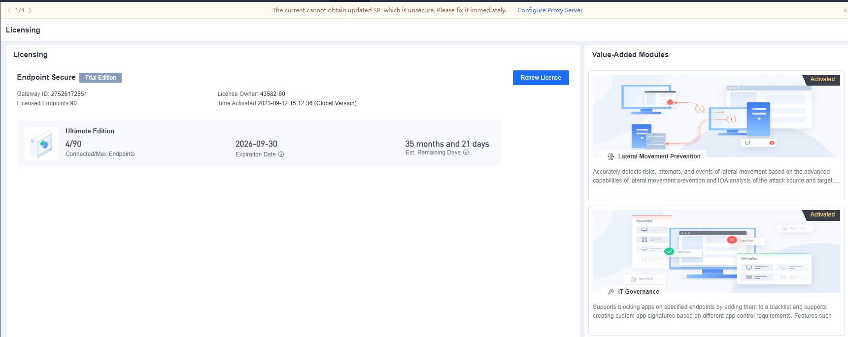The width and height of the screenshot is (848, 337).
Task: Go to the next notification message
Action: click(x=30, y=10)
